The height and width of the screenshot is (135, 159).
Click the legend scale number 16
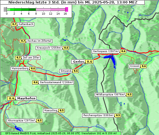click(65, 14)
